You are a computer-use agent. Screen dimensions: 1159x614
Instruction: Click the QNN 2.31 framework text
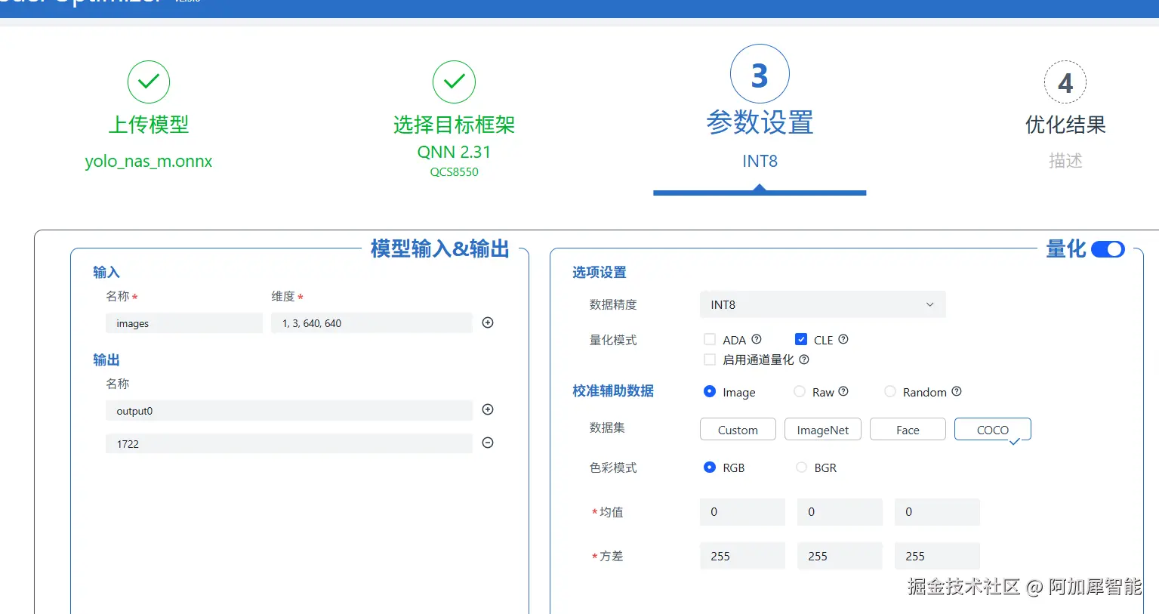point(454,152)
